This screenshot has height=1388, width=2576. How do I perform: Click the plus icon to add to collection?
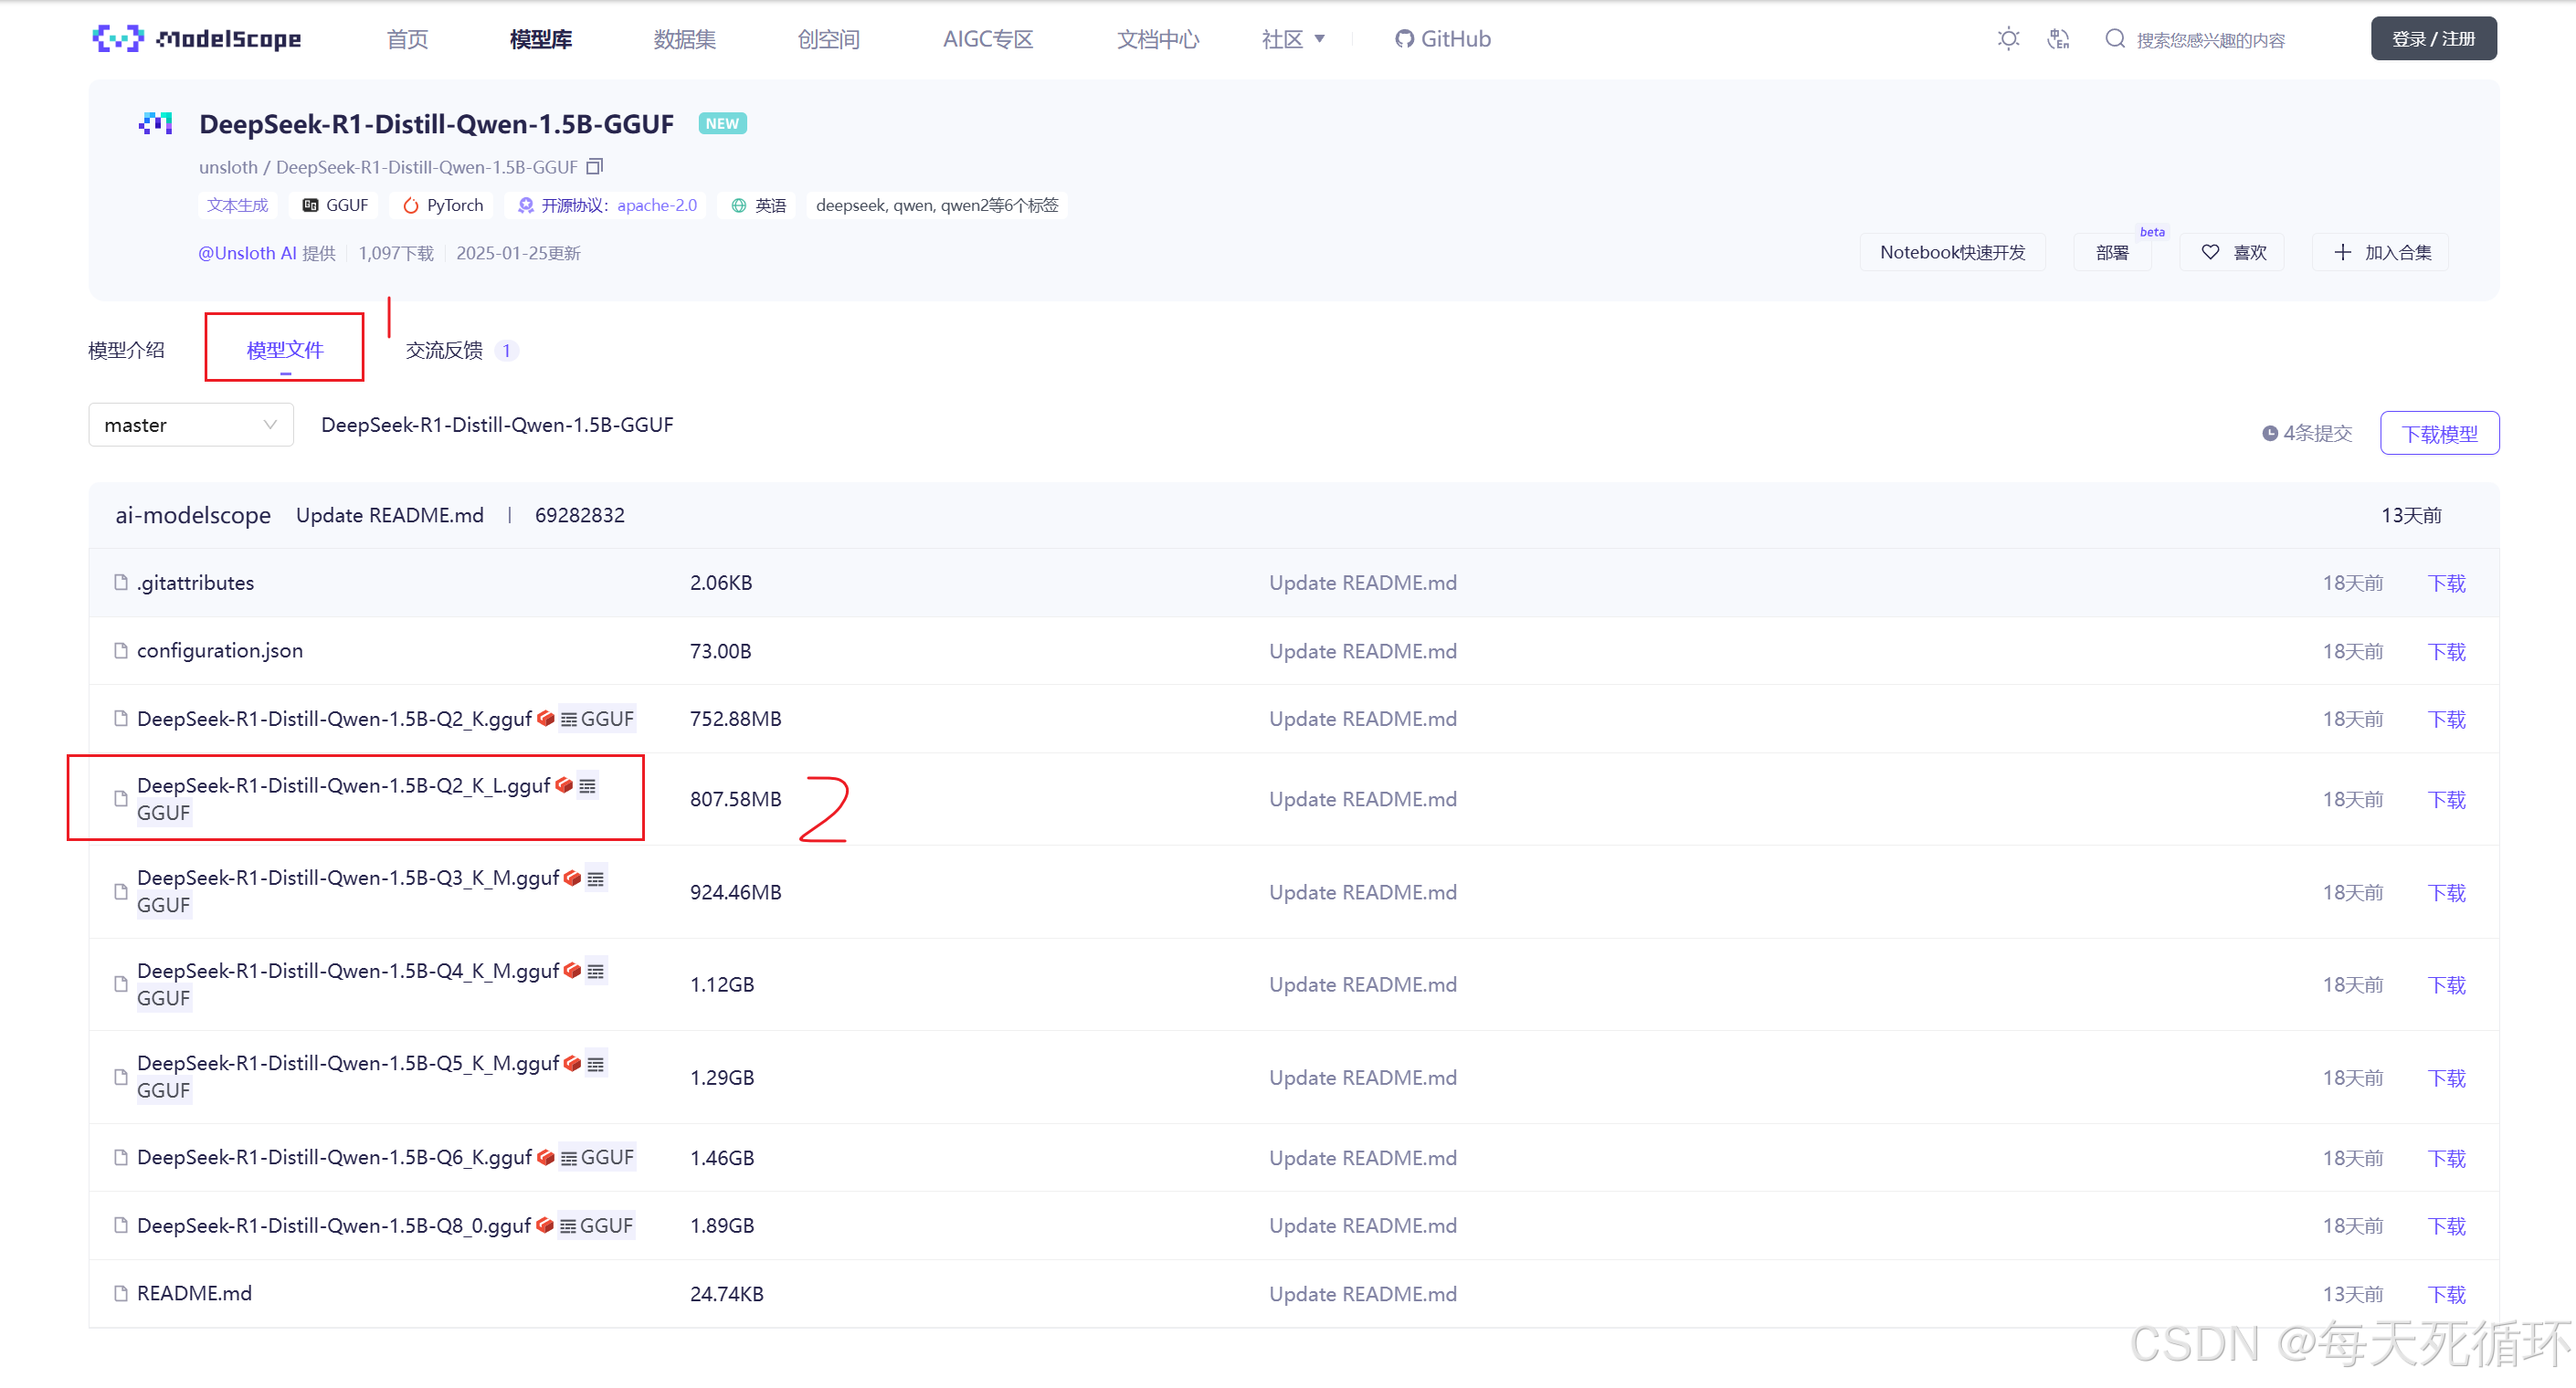pyautogui.click(x=2342, y=252)
